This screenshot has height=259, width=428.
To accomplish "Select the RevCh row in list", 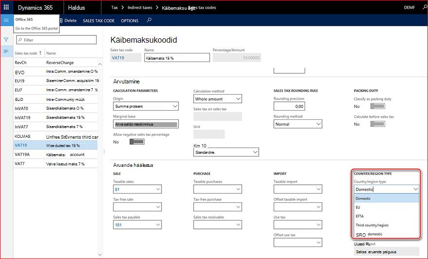I will pyautogui.click(x=55, y=63).
